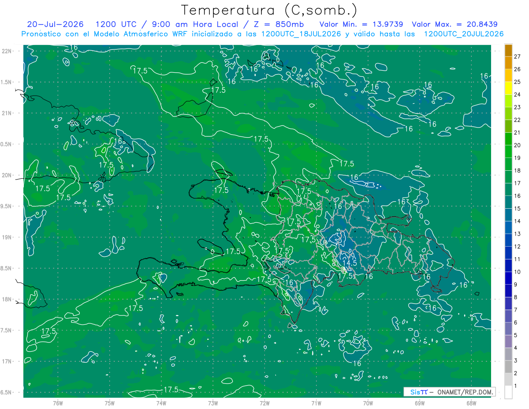Pick the lime colorbar segment between 22 and 23
Screen dimensions: 529x409
point(508,113)
